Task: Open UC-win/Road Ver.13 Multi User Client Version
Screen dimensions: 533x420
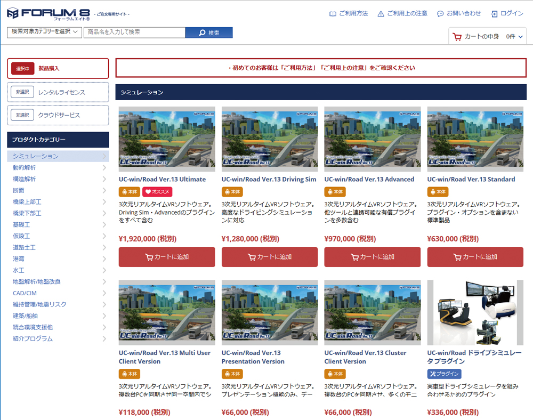Action: 165,357
